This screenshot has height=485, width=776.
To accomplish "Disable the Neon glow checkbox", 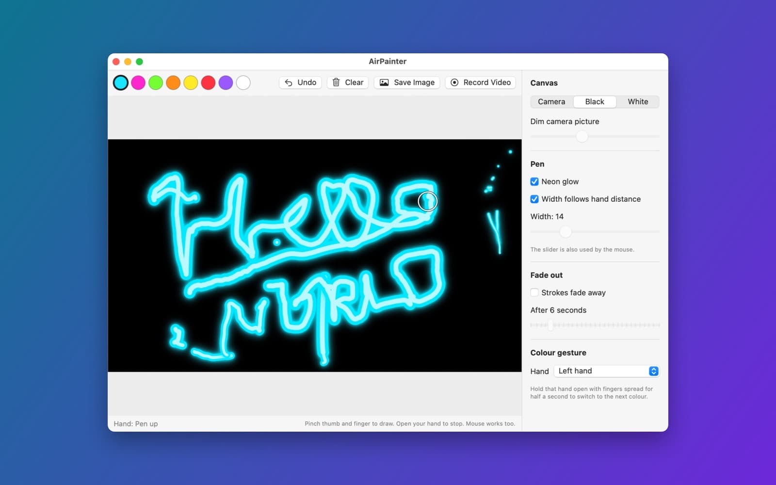I will point(534,181).
